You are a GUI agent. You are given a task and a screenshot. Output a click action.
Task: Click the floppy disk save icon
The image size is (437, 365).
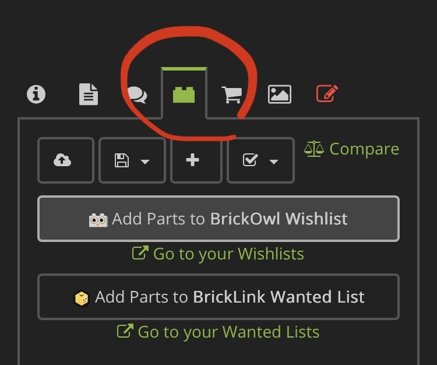[122, 160]
